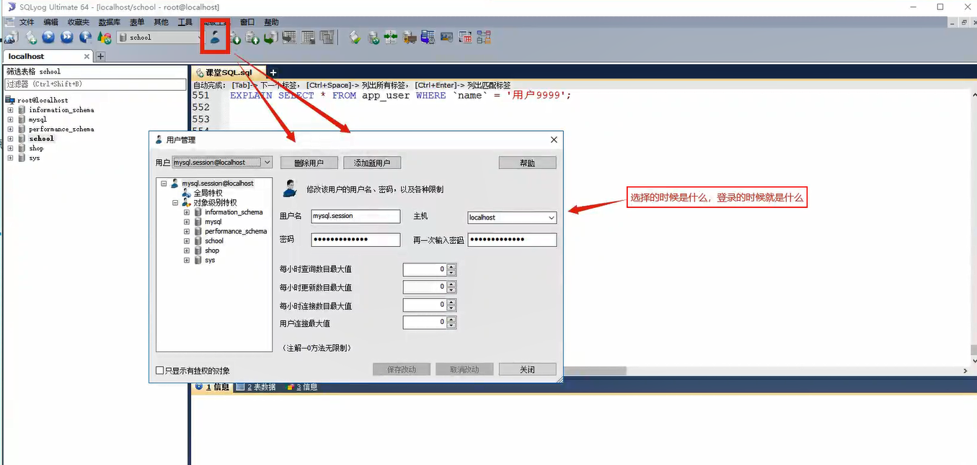This screenshot has width=977, height=465.
Task: Open the 文件 menu
Action: point(27,22)
